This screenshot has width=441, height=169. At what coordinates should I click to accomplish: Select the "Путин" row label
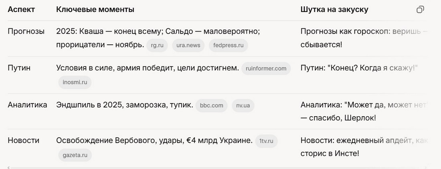[x=19, y=68]
